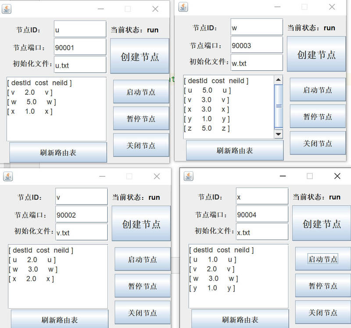The height and width of the screenshot is (328, 351).
Task: Click header row in node x routing table
Action: 222,250
